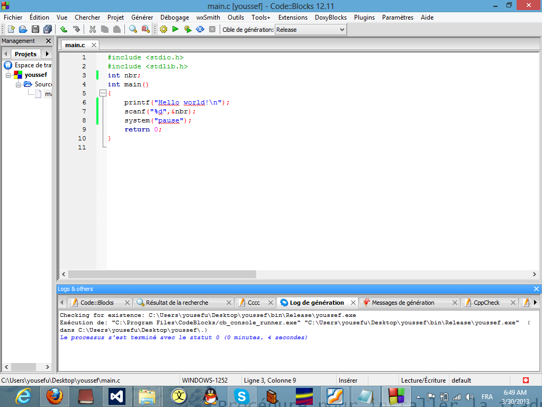Copy the selection with the toolbar Copy icon
The height and width of the screenshot is (407, 542).
point(105,30)
